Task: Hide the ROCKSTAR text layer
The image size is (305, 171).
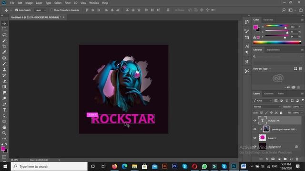Action: click(x=255, y=121)
